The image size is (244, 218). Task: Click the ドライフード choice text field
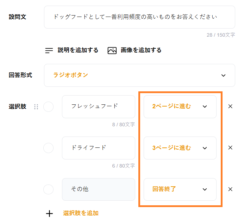(x=99, y=148)
